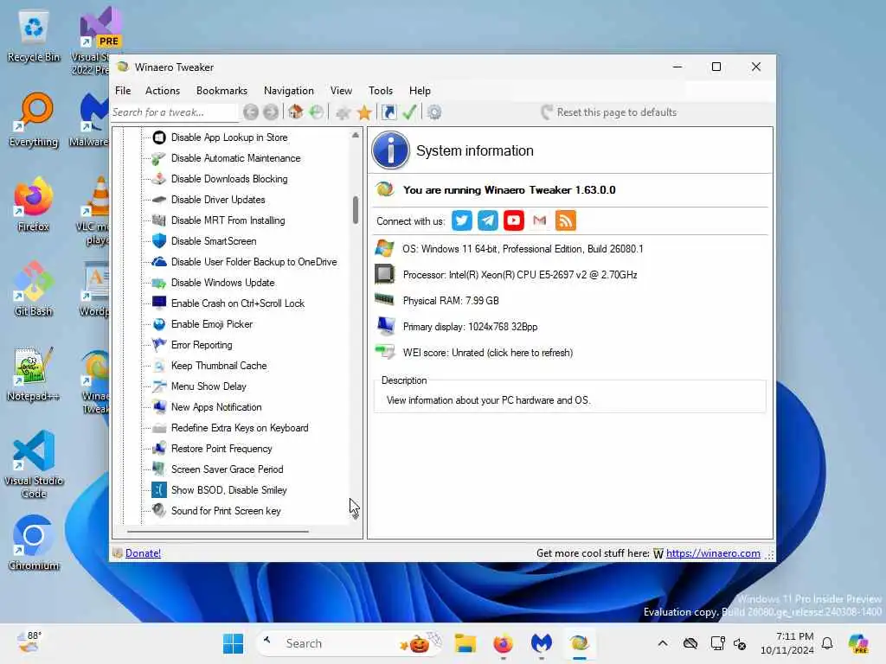Select Disable Driver Updates
The image size is (886, 664).
217,200
